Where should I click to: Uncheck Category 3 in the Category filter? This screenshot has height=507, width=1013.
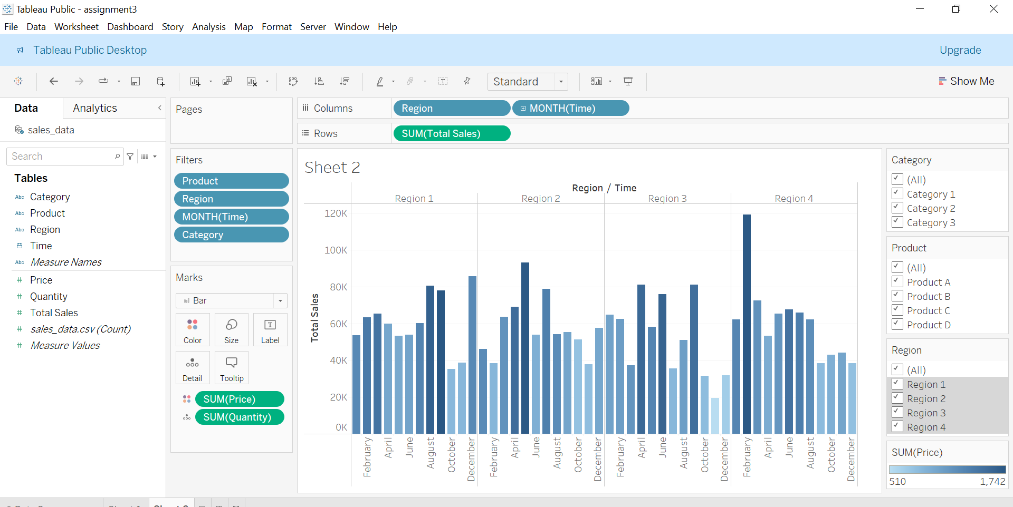897,222
